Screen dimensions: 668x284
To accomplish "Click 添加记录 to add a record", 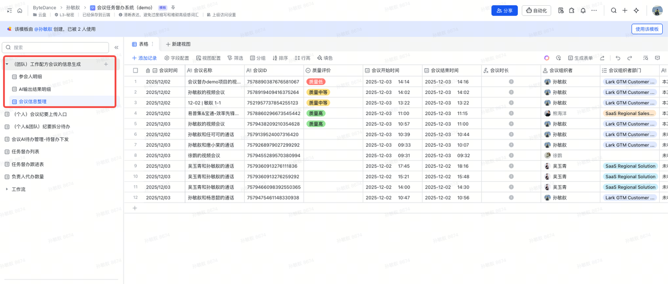I will pyautogui.click(x=144, y=58).
